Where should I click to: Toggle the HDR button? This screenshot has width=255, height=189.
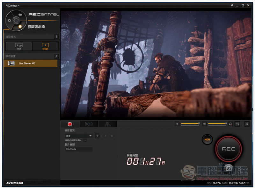207,139
